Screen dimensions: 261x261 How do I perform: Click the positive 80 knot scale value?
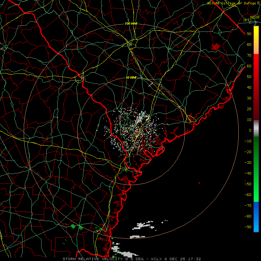pos(249,45)
